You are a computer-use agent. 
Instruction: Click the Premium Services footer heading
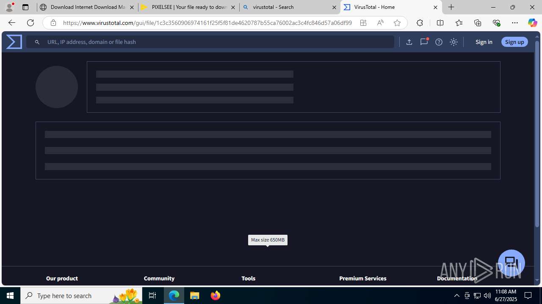(x=363, y=278)
